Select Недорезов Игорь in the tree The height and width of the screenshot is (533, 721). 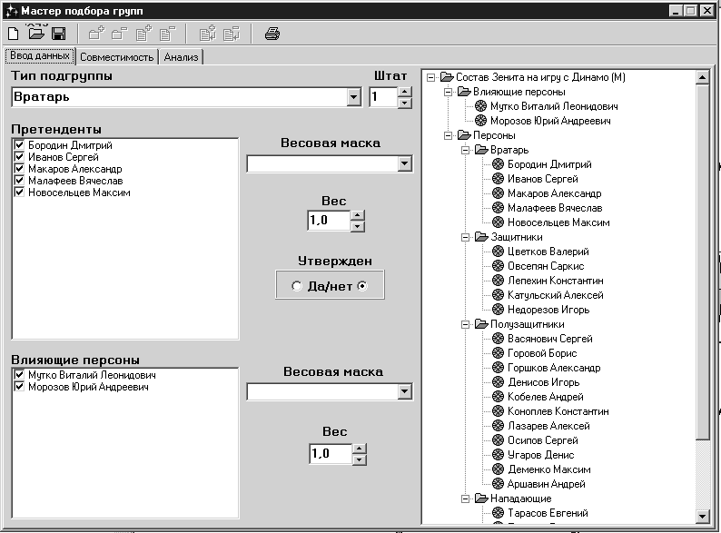pyautogui.click(x=548, y=310)
